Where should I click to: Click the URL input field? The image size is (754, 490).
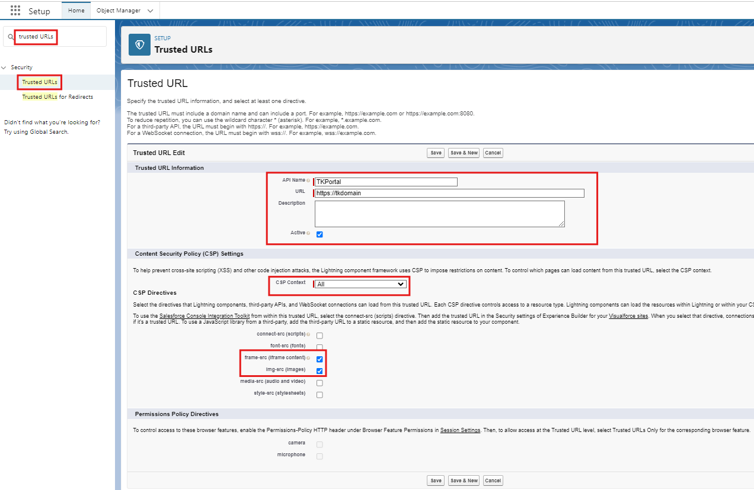pos(449,194)
